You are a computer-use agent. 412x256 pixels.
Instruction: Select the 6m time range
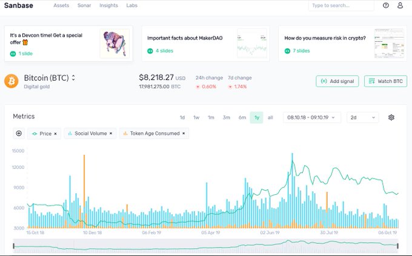click(242, 117)
